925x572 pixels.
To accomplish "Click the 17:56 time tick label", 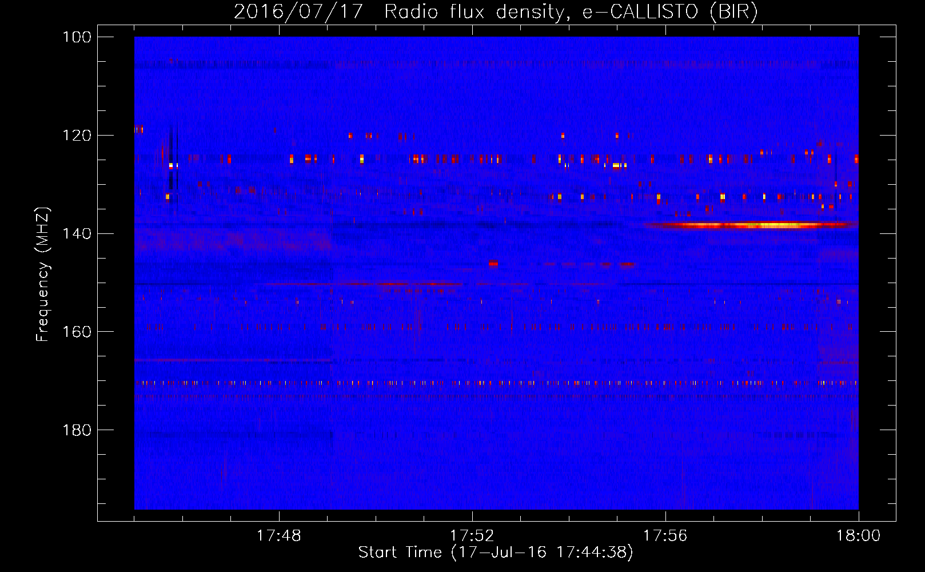I will coord(665,536).
